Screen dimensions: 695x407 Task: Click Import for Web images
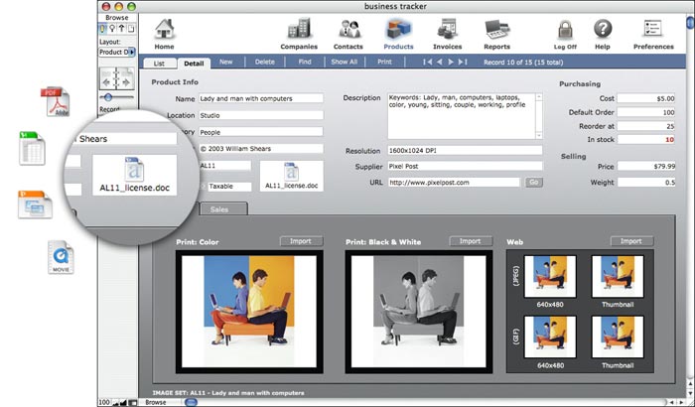pyautogui.click(x=631, y=241)
